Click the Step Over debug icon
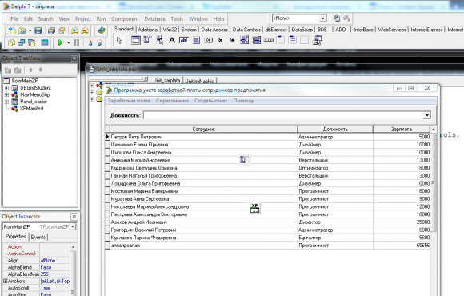Viewport: 464px width, 296px height. click(100, 42)
